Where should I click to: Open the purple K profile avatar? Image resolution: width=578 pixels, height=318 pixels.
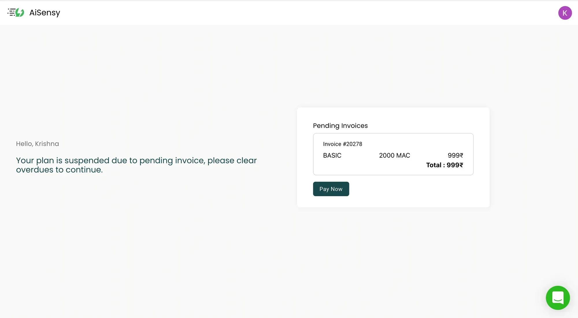pos(565,13)
